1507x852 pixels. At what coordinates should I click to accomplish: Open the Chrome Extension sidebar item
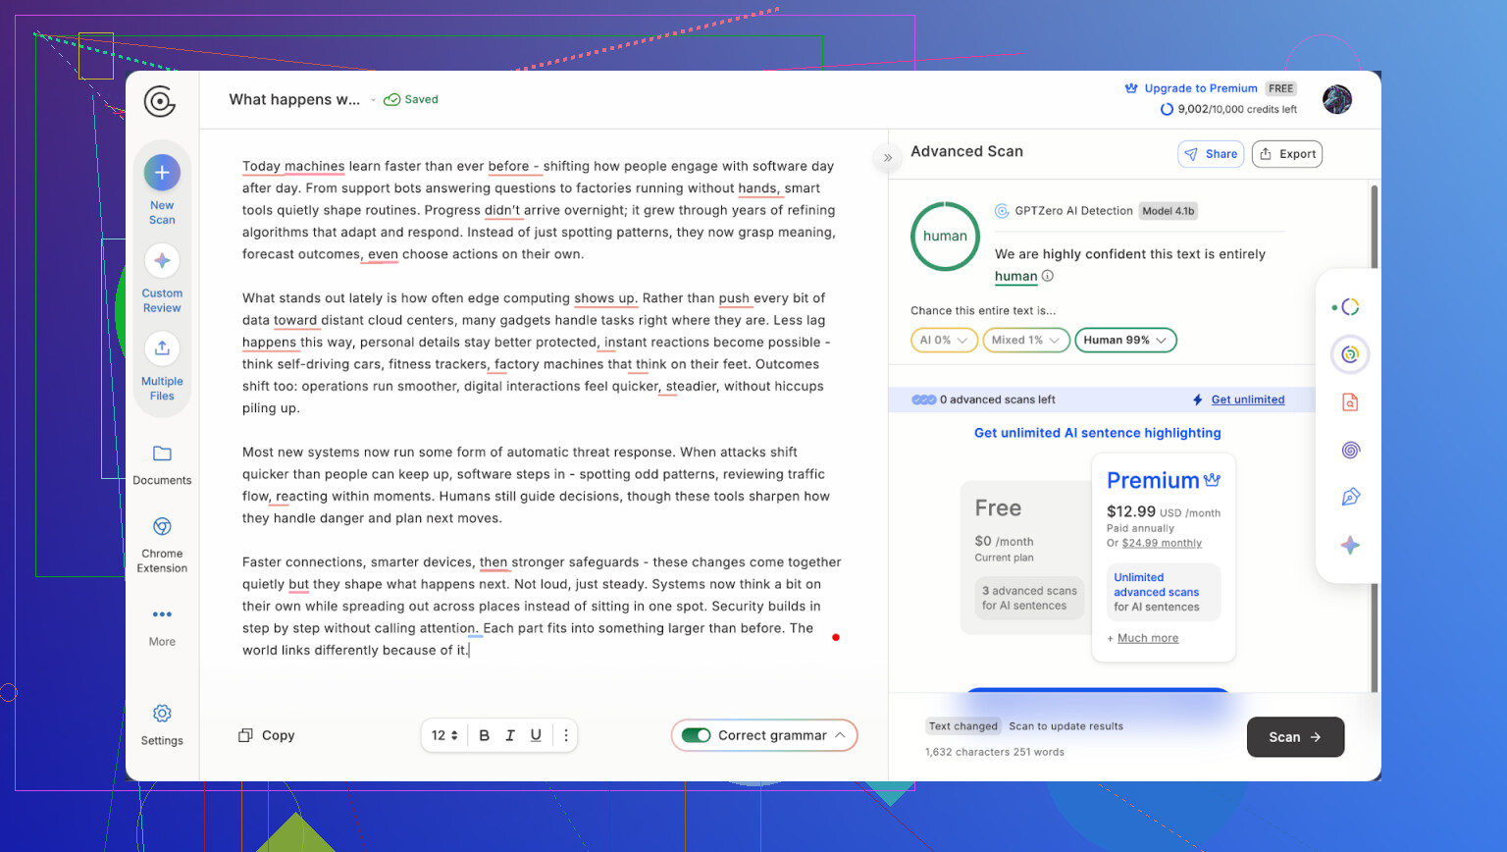[x=162, y=527]
